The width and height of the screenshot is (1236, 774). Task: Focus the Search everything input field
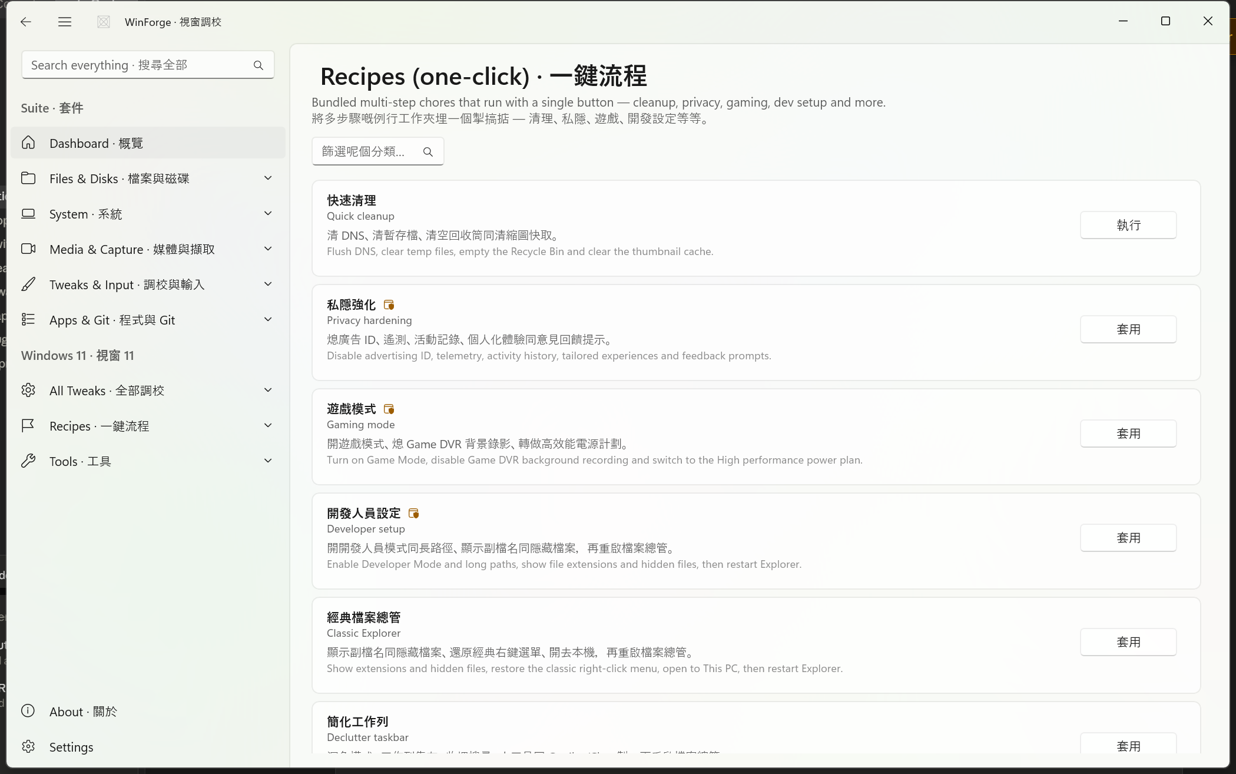tap(148, 65)
